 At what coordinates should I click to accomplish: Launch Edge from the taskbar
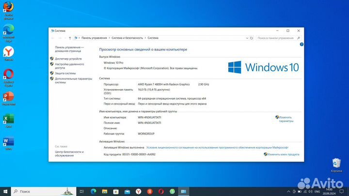click(93, 191)
